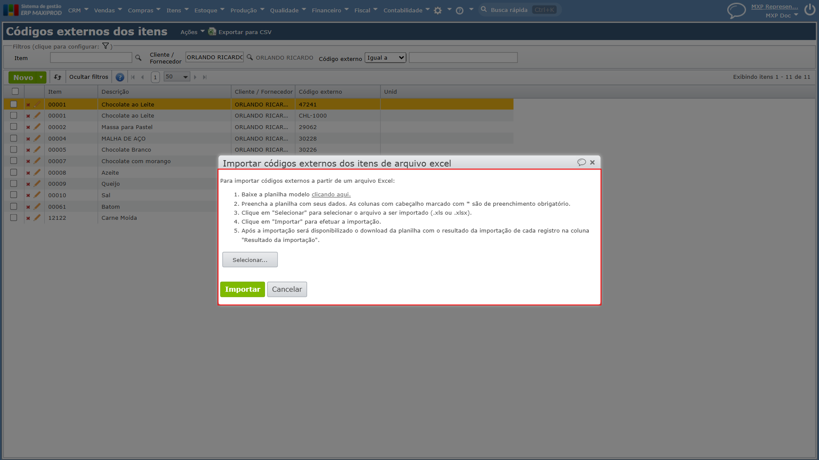819x460 pixels.
Task: Open the page size 50 dropdown
Action: [177, 77]
